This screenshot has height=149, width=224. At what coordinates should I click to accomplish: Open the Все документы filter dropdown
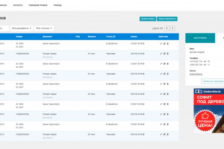tap(21, 28)
